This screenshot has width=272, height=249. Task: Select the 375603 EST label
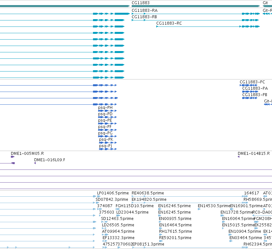(107, 212)
